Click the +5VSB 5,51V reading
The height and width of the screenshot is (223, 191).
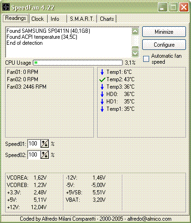click(86, 193)
